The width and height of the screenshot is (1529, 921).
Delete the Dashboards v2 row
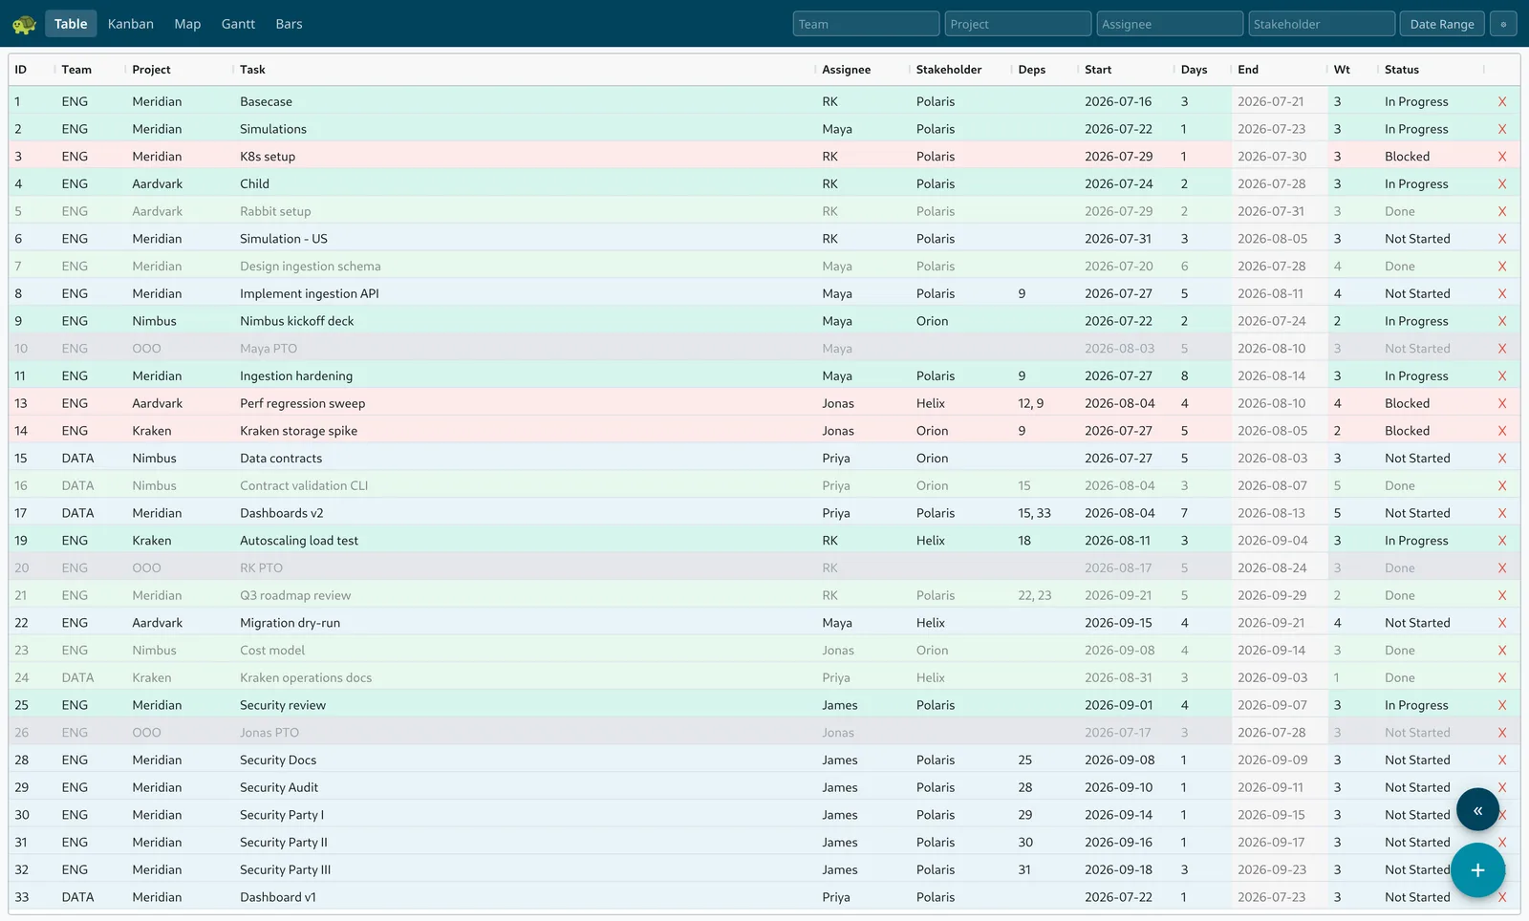point(1502,513)
